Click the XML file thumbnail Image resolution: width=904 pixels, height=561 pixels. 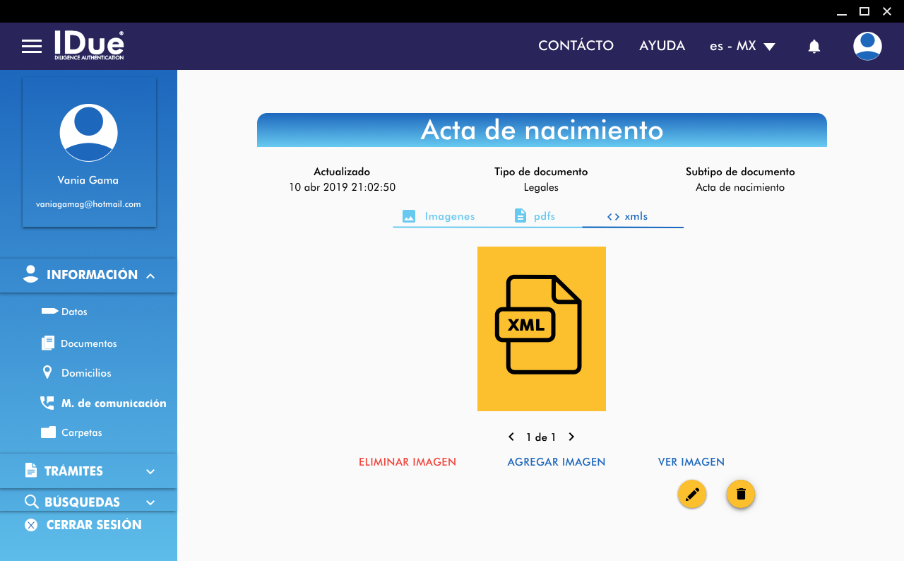tap(541, 329)
